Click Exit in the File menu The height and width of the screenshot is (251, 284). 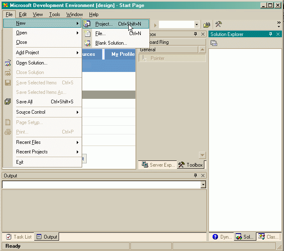coord(43,162)
